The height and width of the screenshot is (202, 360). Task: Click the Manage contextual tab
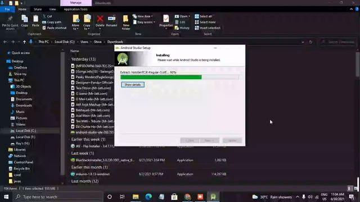pyautogui.click(x=76, y=3)
